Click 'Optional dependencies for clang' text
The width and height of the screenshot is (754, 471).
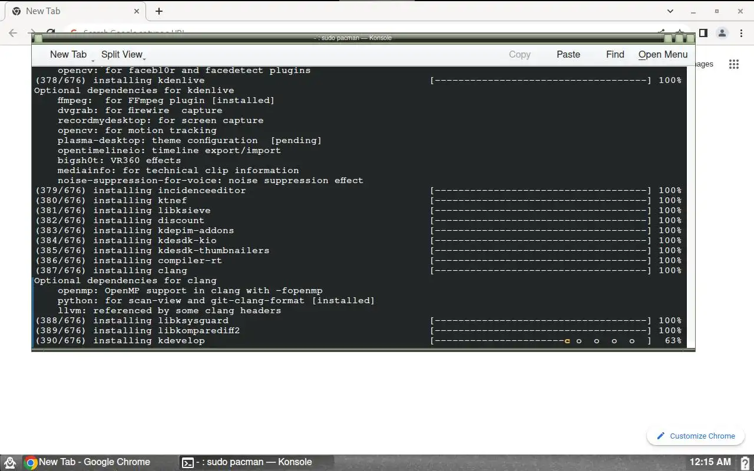(x=125, y=280)
